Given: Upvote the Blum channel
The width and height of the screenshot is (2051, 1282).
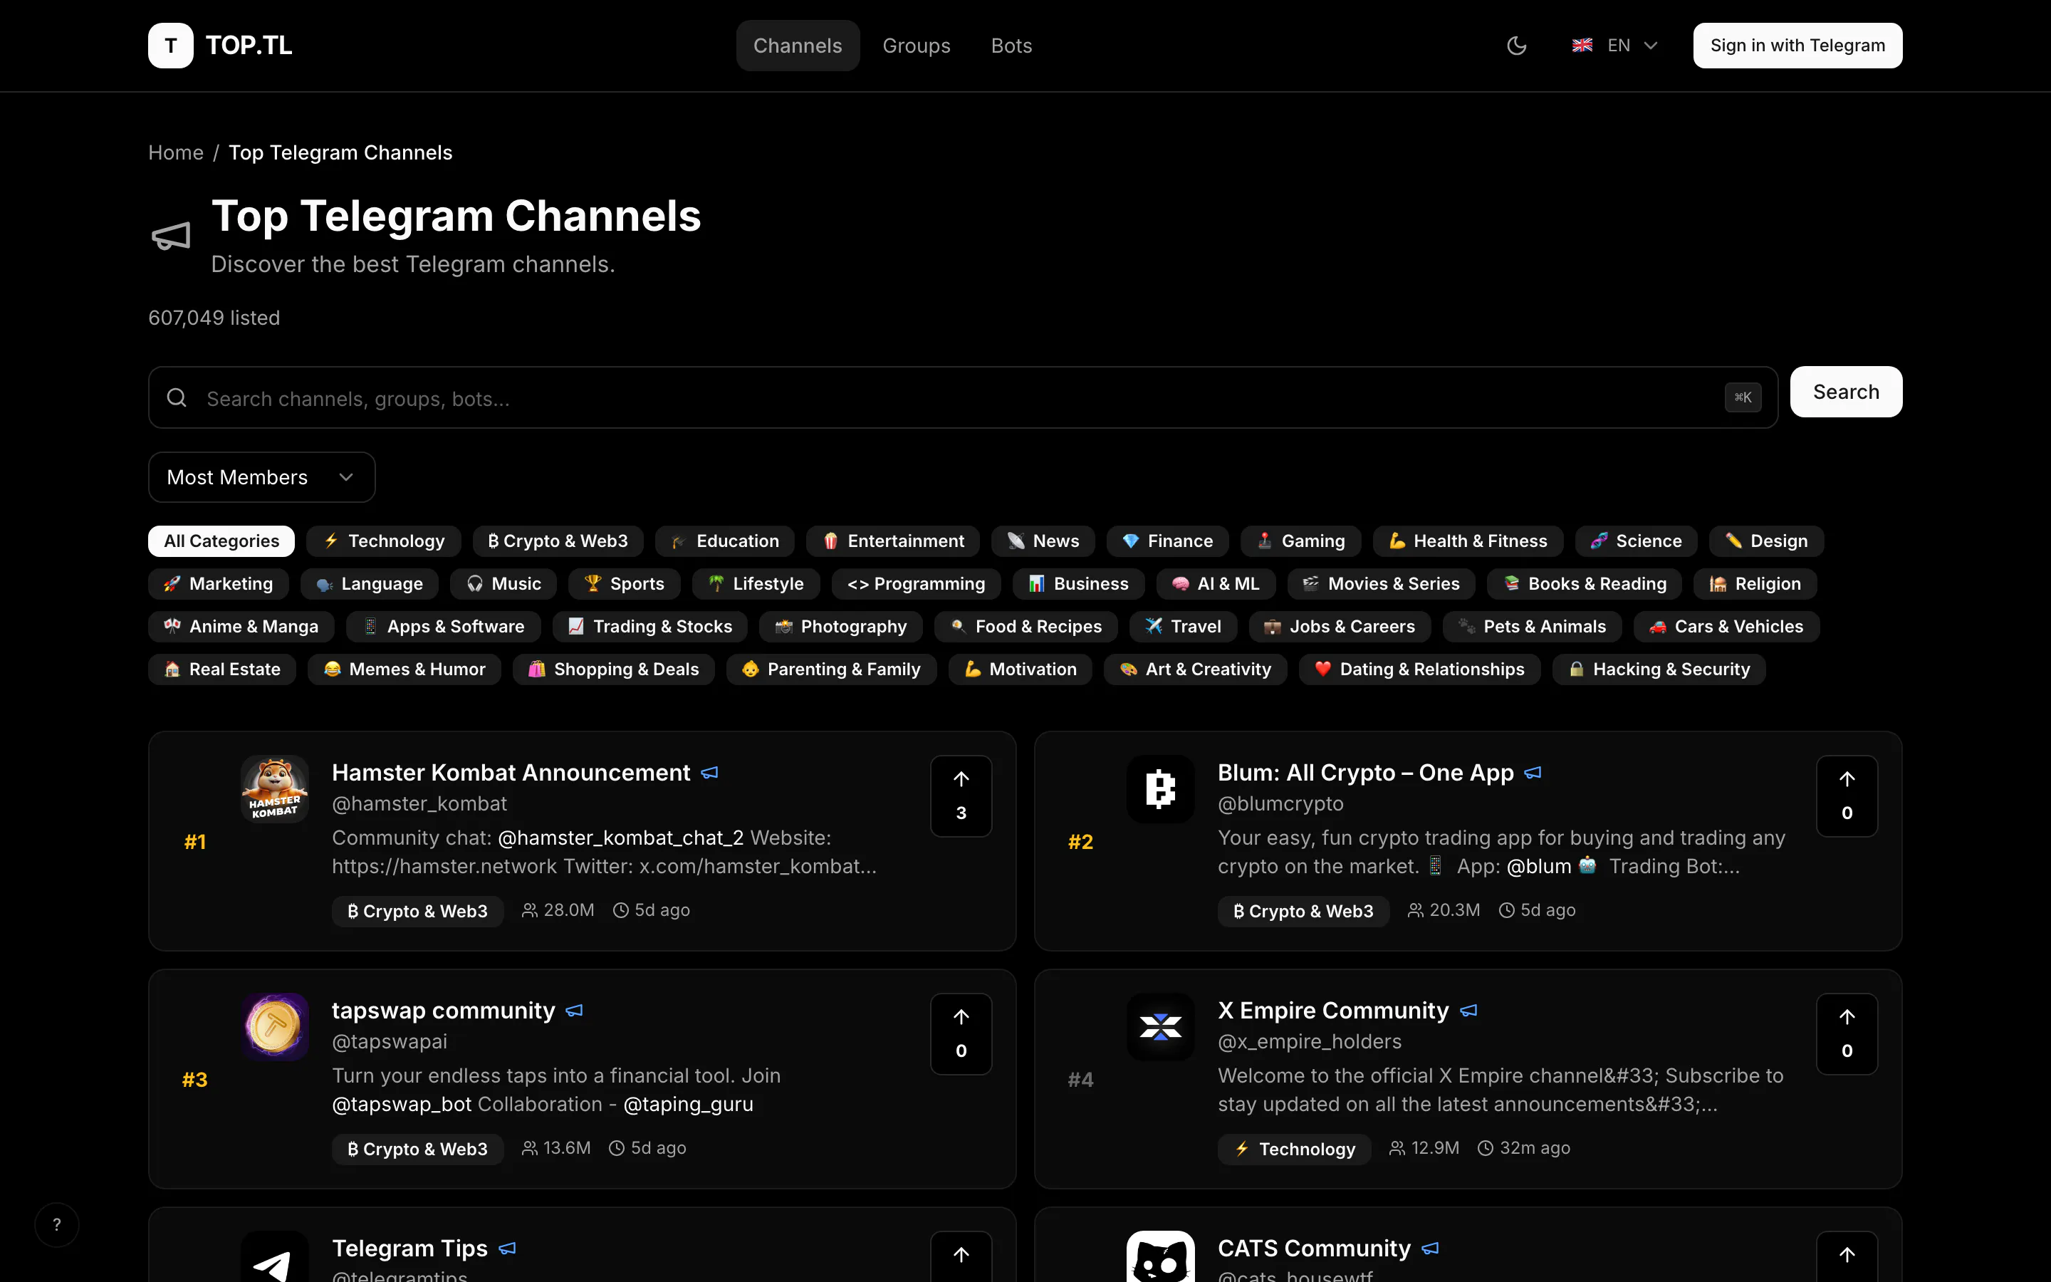Looking at the screenshot, I should pyautogui.click(x=1847, y=796).
